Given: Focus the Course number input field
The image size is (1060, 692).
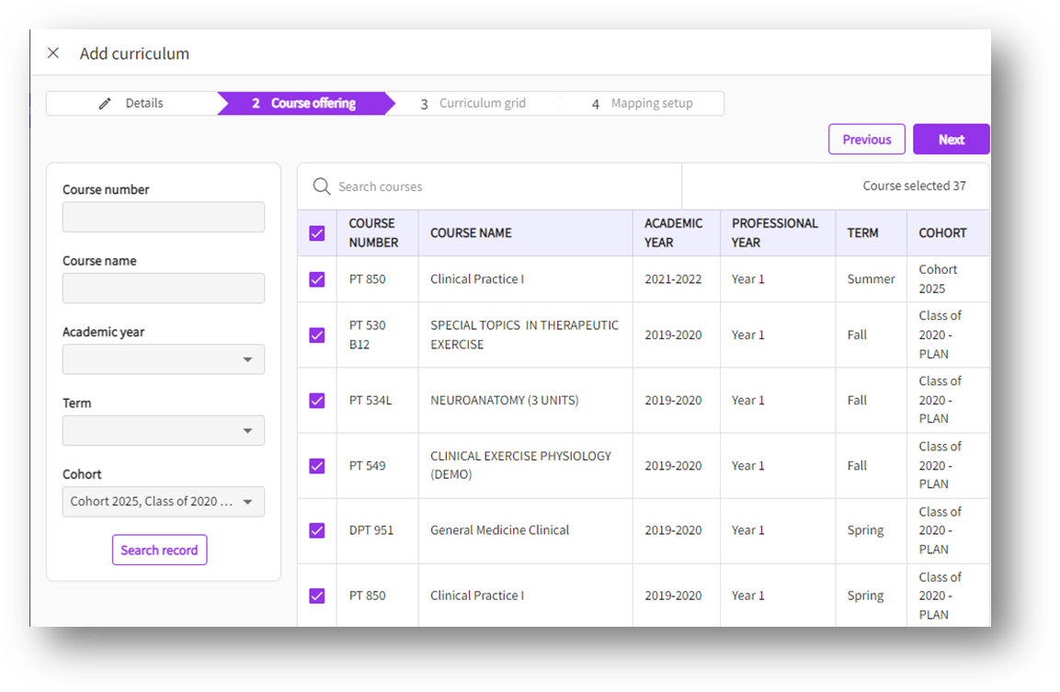Looking at the screenshot, I should coord(164,218).
